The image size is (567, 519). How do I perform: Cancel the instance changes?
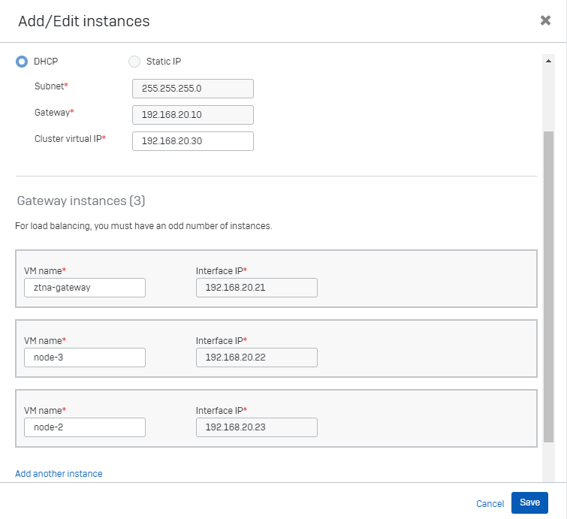click(490, 503)
